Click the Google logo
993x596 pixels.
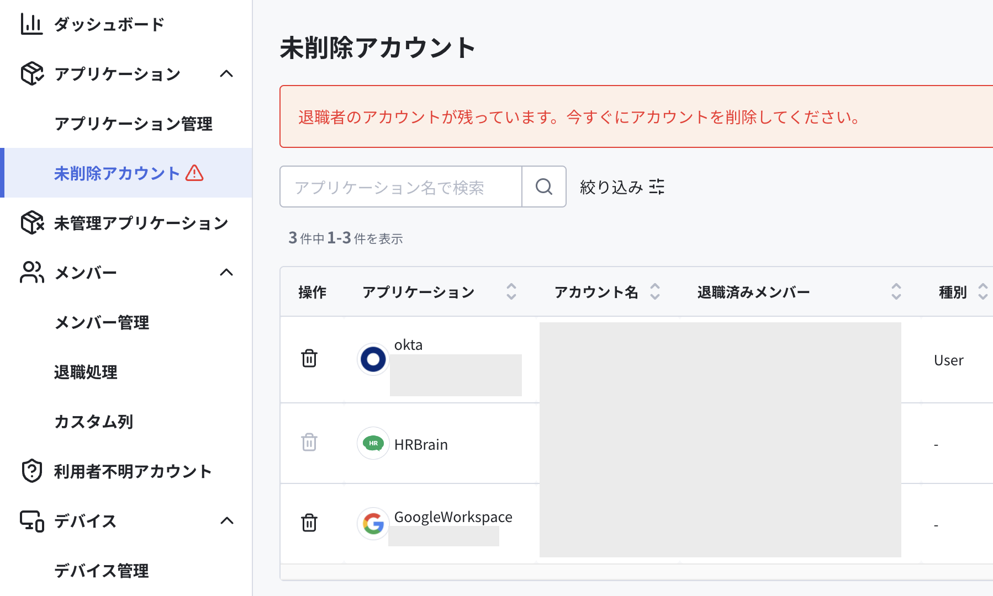pos(373,524)
